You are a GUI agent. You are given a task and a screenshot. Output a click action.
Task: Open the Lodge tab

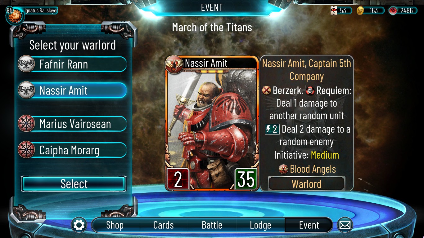(260, 225)
